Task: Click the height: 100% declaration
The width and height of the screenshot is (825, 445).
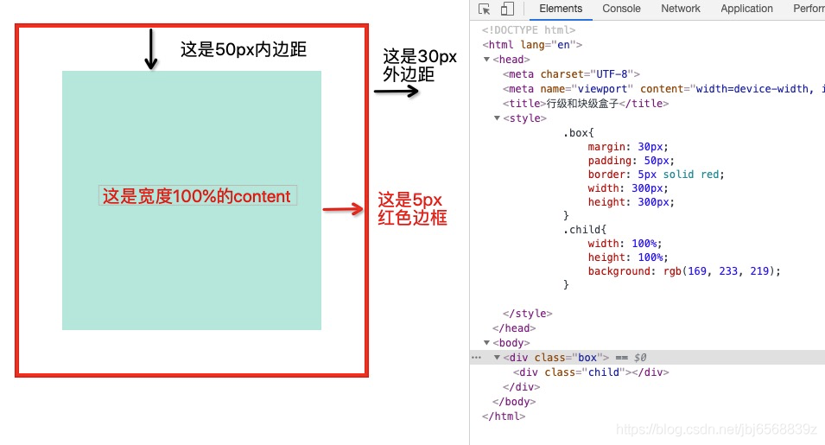Action: point(628,257)
